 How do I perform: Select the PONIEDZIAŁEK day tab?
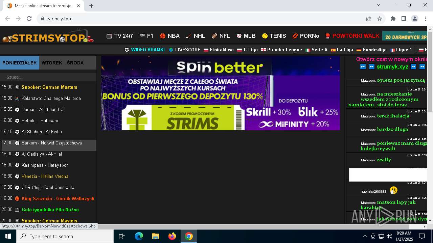20,63
